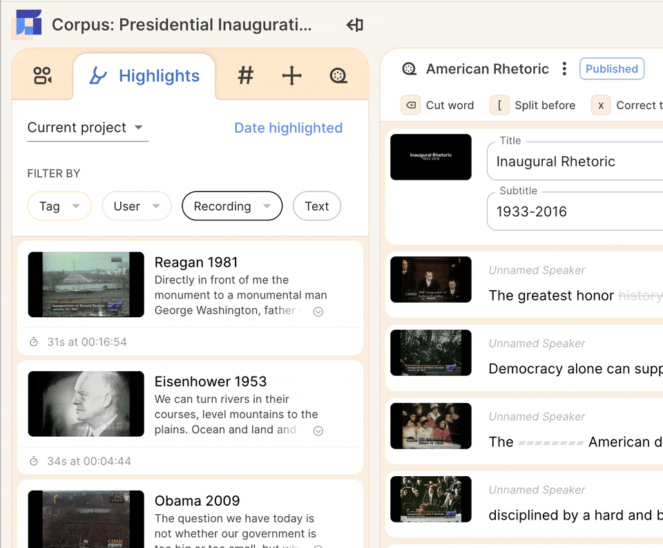663x548 pixels.
Task: Edit the Subtitle field 1933-2016
Action: click(x=575, y=211)
